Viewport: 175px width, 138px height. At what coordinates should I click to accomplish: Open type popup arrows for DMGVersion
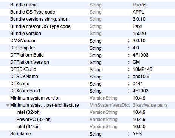point(129,41)
